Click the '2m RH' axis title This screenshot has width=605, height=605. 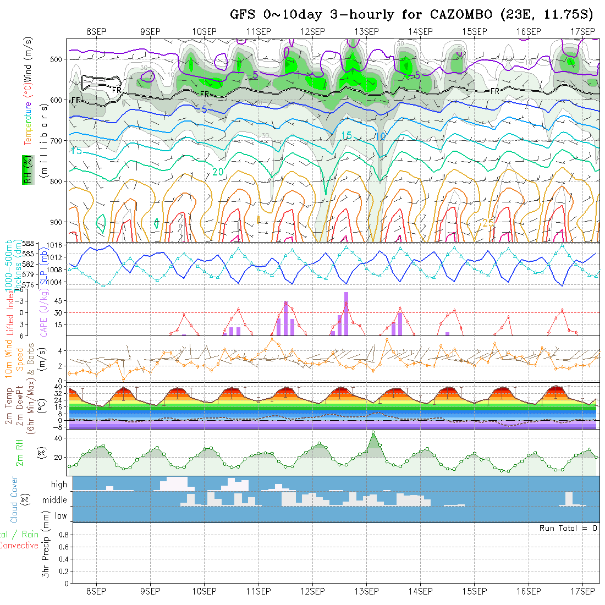[20, 452]
